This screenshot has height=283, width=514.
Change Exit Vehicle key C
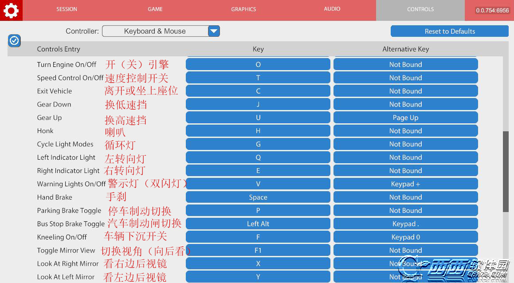[258, 91]
